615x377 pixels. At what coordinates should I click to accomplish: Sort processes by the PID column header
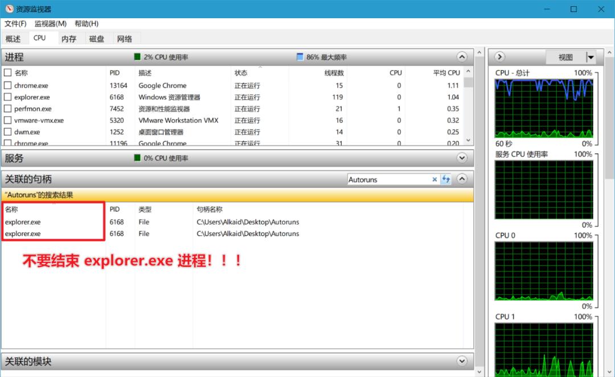pyautogui.click(x=115, y=72)
